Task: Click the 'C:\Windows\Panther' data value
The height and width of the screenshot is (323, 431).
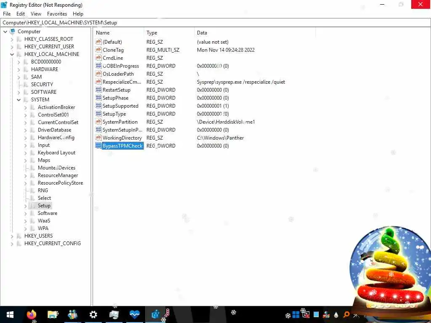Action: pyautogui.click(x=221, y=138)
